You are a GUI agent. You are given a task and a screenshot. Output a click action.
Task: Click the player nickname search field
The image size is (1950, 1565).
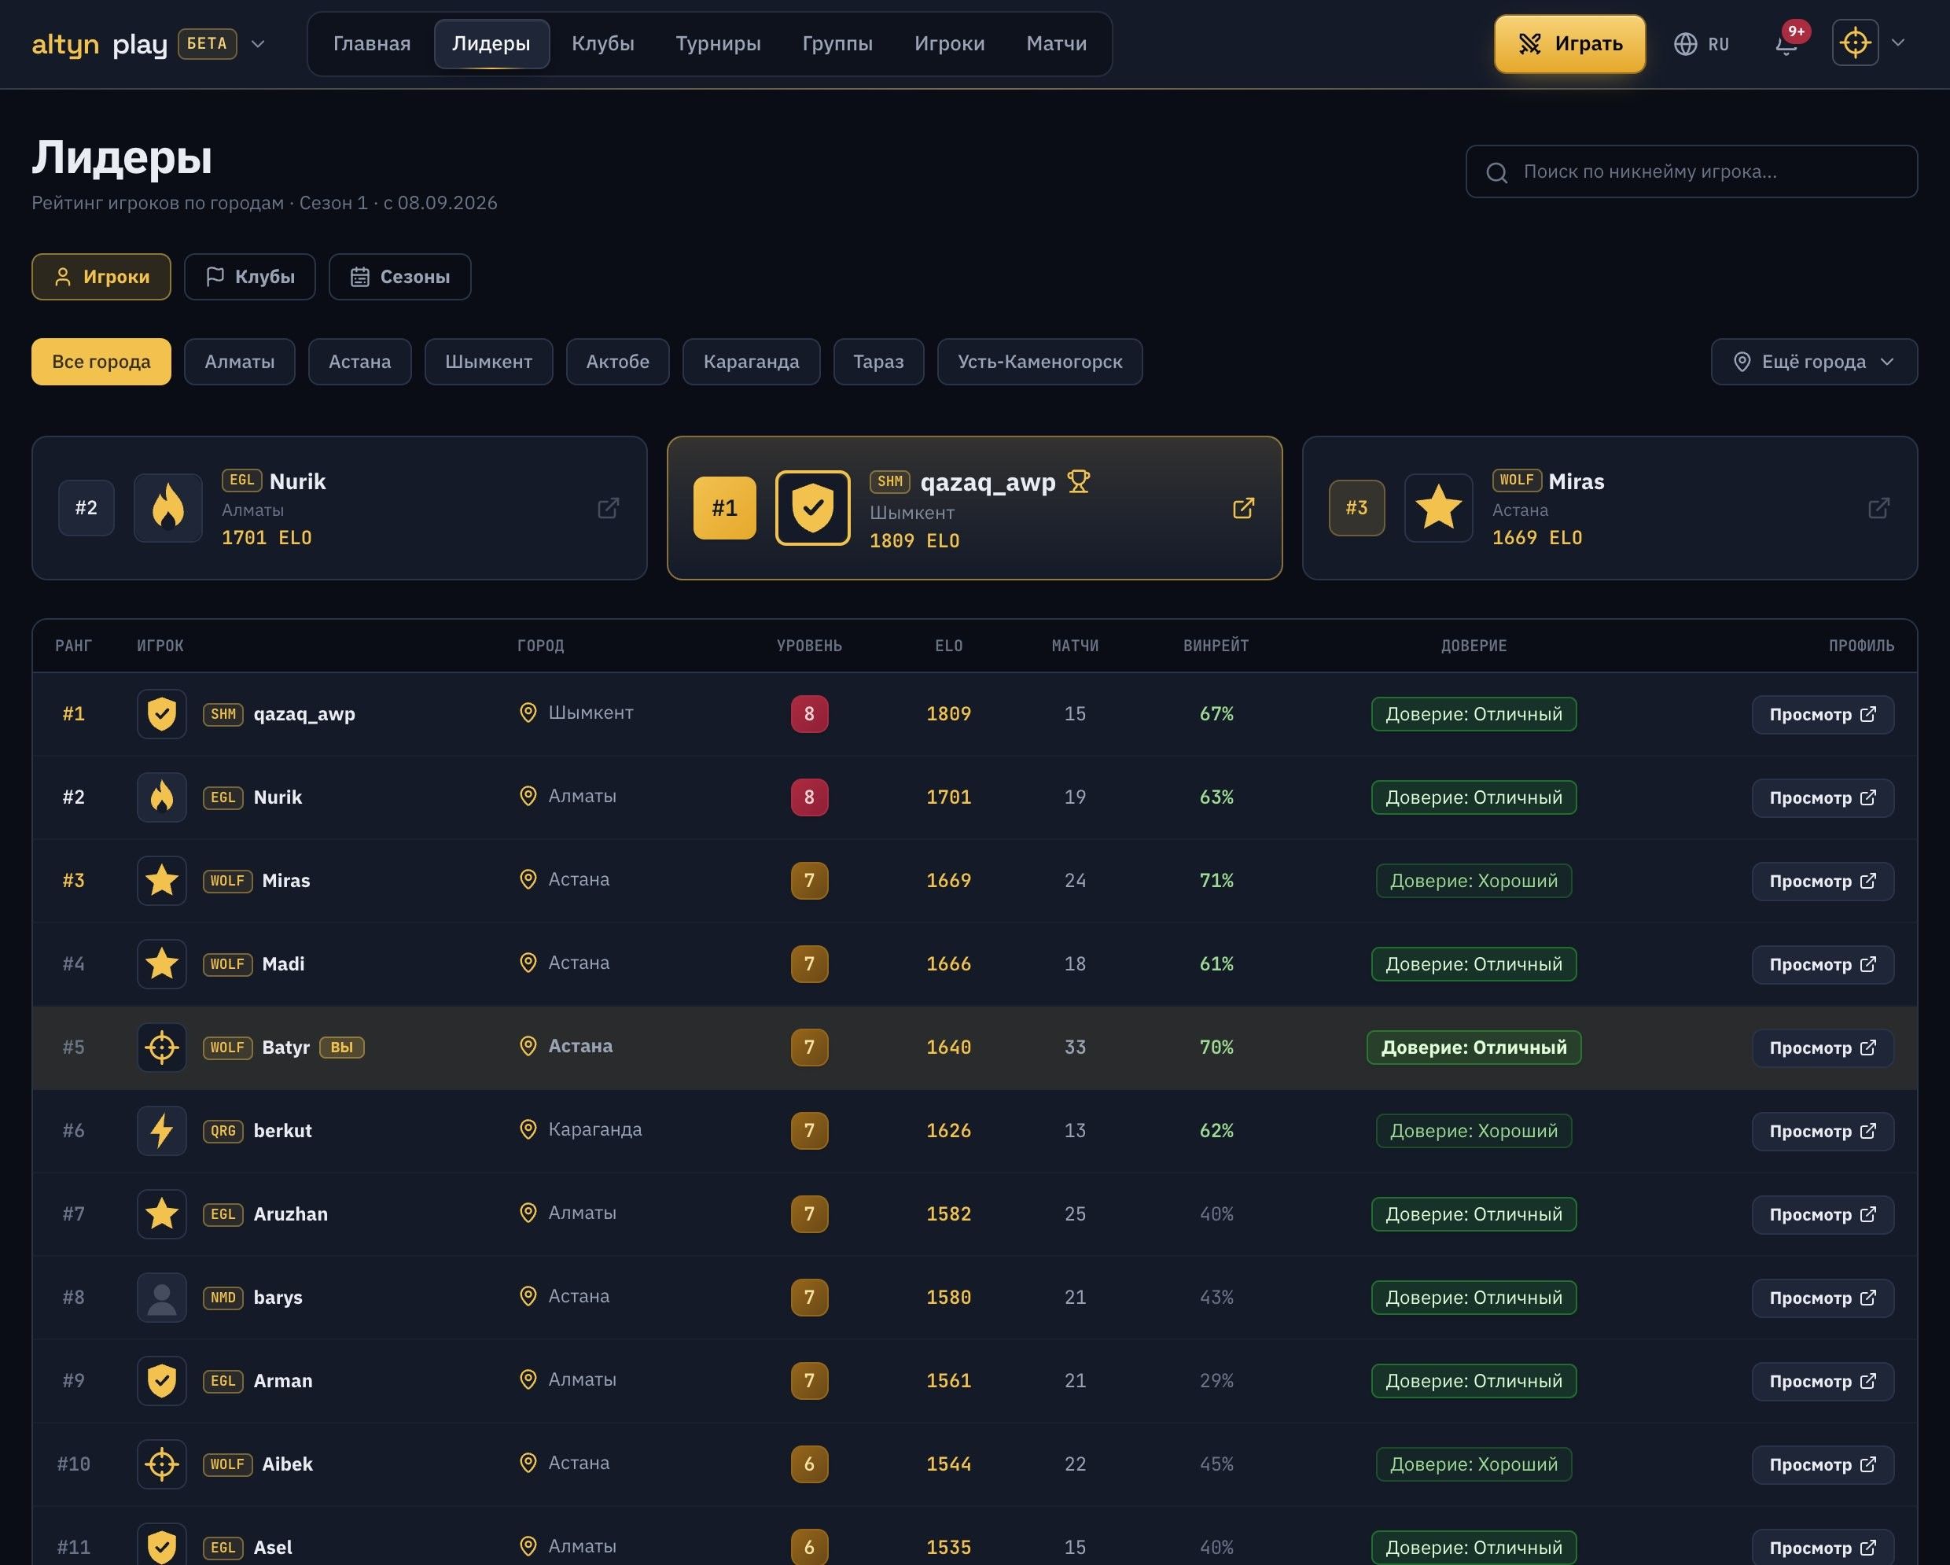pyautogui.click(x=1691, y=172)
